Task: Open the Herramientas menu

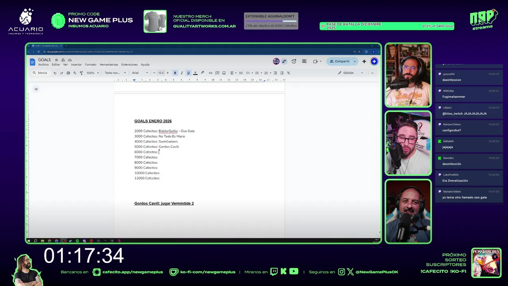Action: [109, 65]
